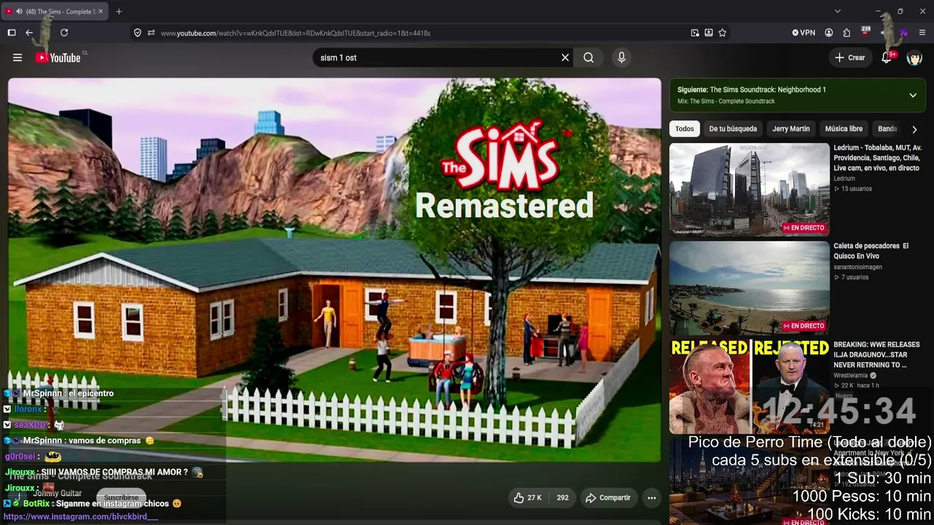This screenshot has width=934, height=525.
Task: Open the YouTube account avatar menu
Action: [x=914, y=58]
